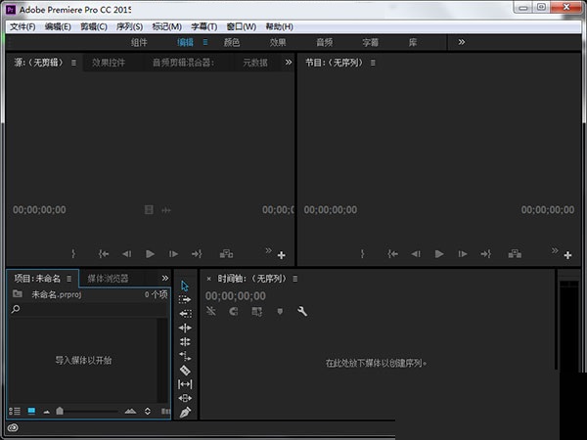Click the insert button in source monitor
This screenshot has height=440, width=587.
(x=227, y=254)
